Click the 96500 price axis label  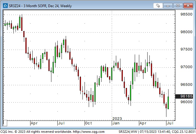(x=186, y=84)
